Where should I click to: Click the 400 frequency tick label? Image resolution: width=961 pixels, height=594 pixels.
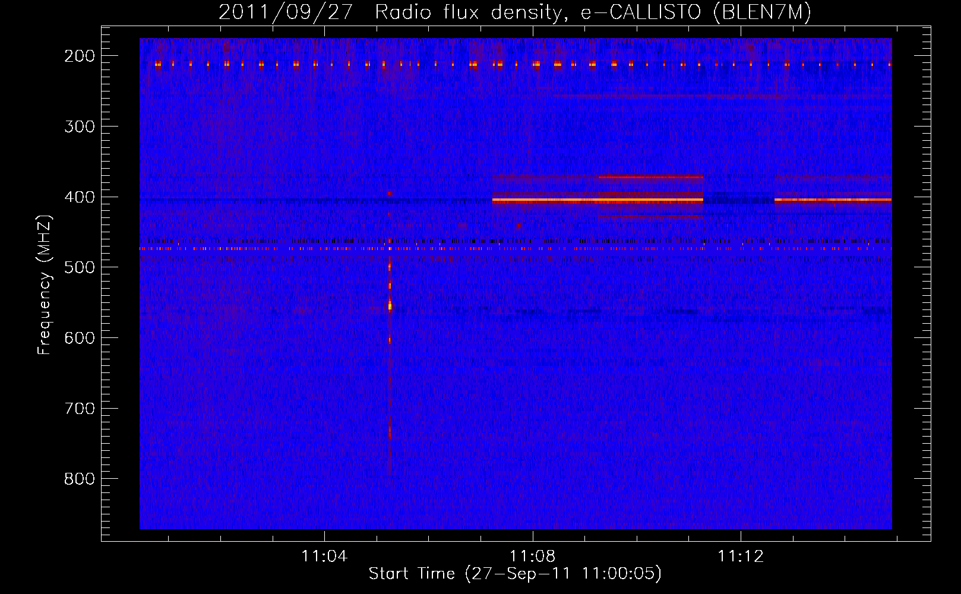pos(80,197)
